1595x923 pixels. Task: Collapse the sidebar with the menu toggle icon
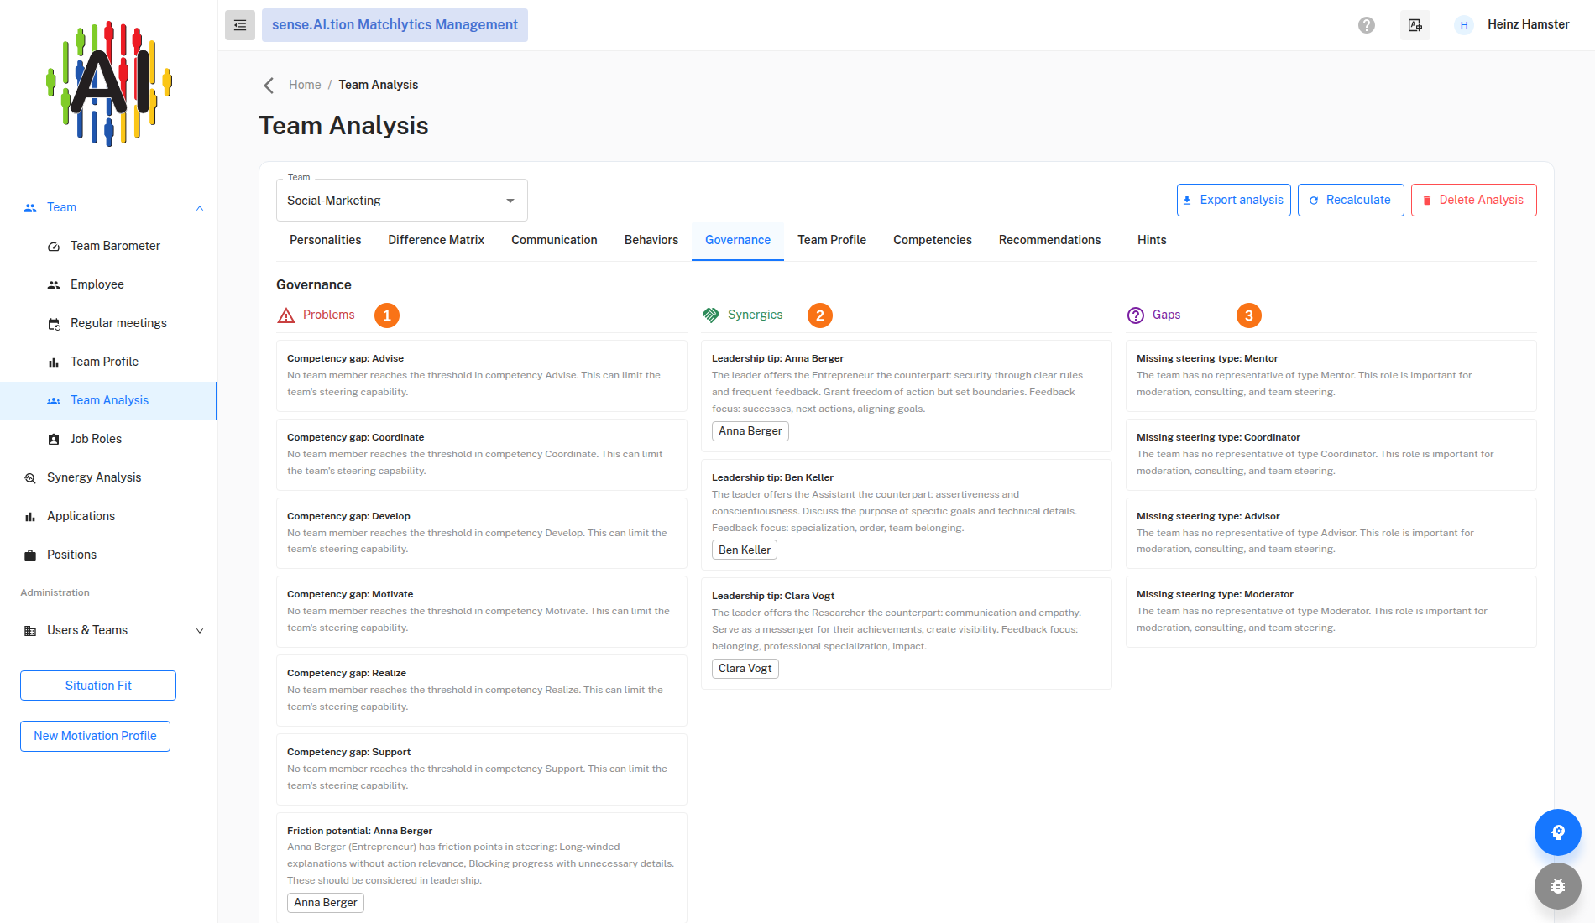coord(240,25)
